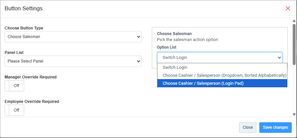The height and width of the screenshot is (138, 297).
Task: Save changes to the button settings
Action: 276,127
